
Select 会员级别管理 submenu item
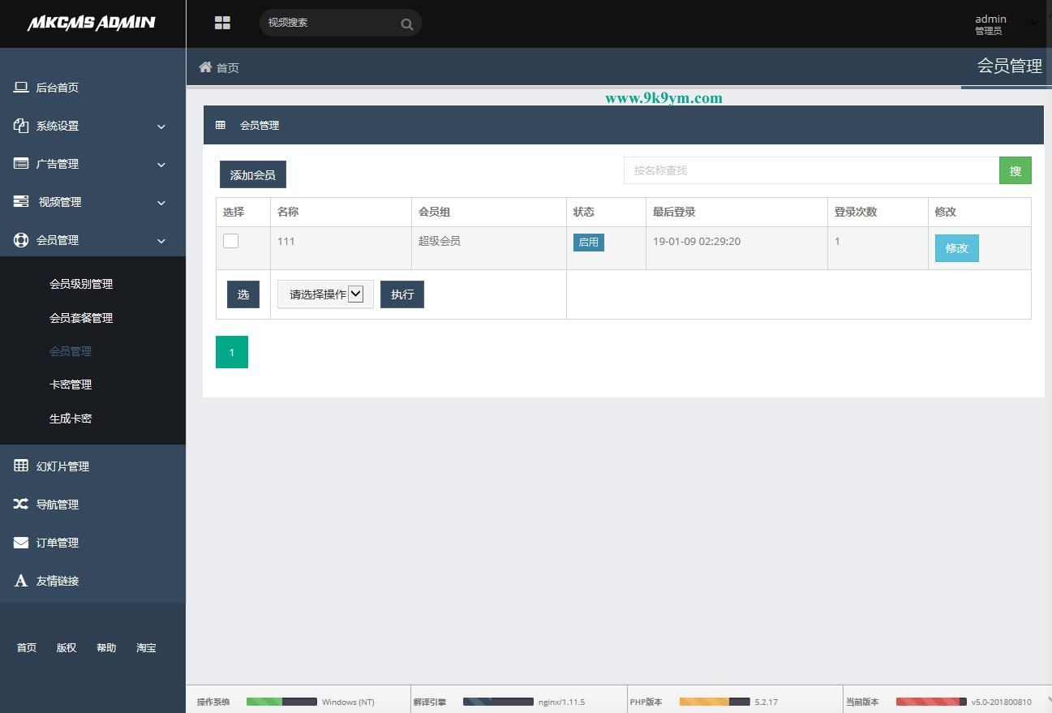tap(81, 284)
